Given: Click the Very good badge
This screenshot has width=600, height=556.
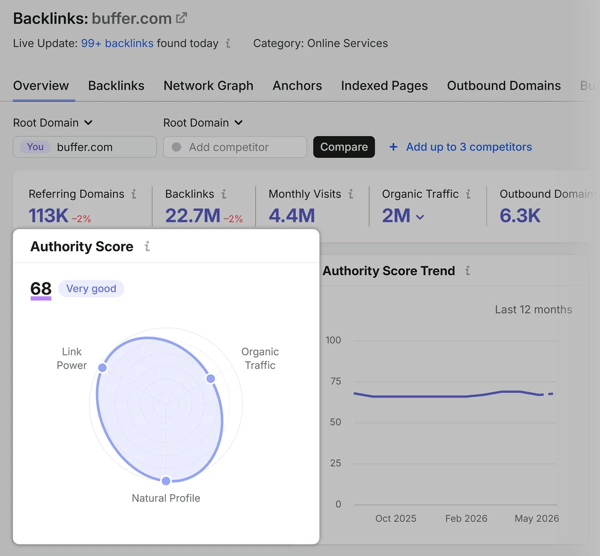Looking at the screenshot, I should [x=91, y=289].
